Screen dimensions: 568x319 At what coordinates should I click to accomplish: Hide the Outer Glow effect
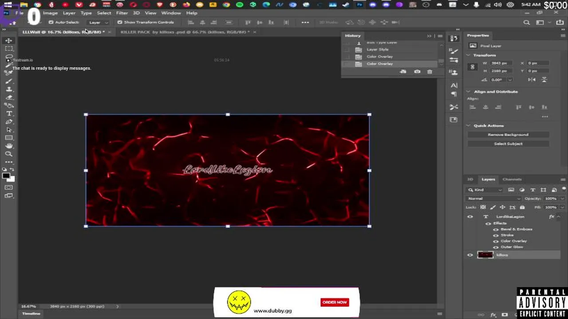(x=496, y=247)
